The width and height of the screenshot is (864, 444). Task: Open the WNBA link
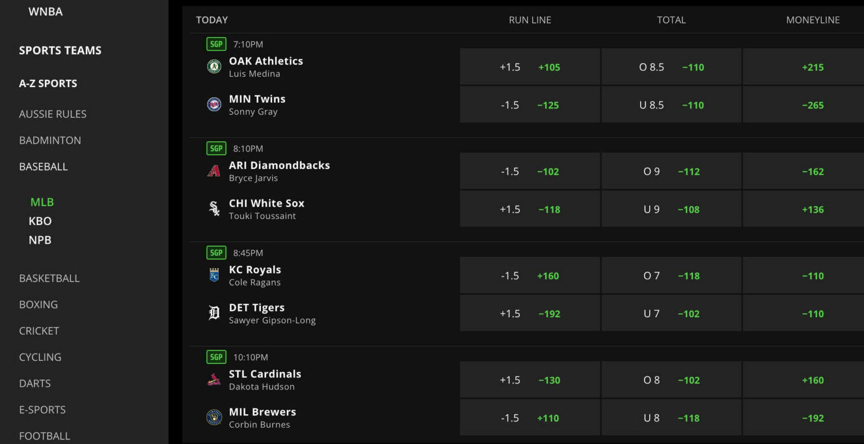click(x=46, y=11)
